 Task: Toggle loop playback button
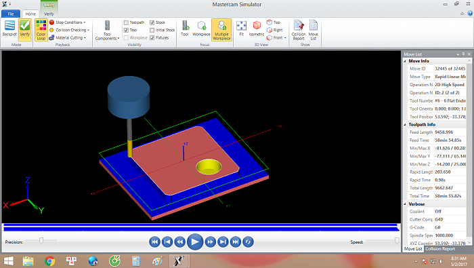coord(249,242)
